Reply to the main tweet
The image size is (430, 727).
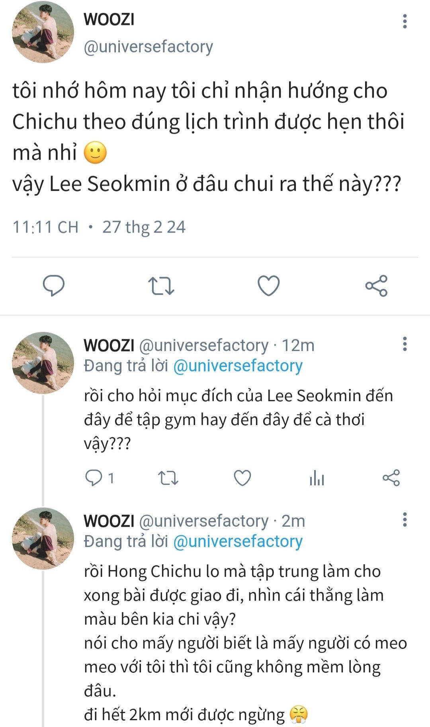53,286
